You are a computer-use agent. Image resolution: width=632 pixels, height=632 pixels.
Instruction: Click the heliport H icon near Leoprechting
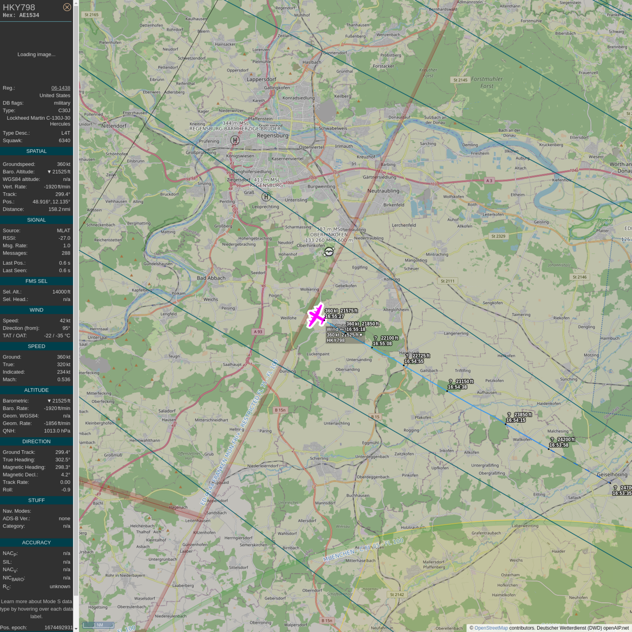[266, 197]
